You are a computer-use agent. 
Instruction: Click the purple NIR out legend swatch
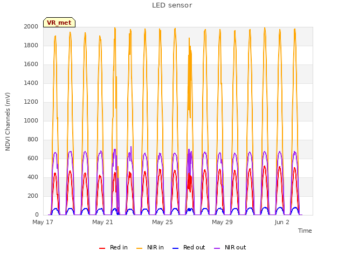217,248
